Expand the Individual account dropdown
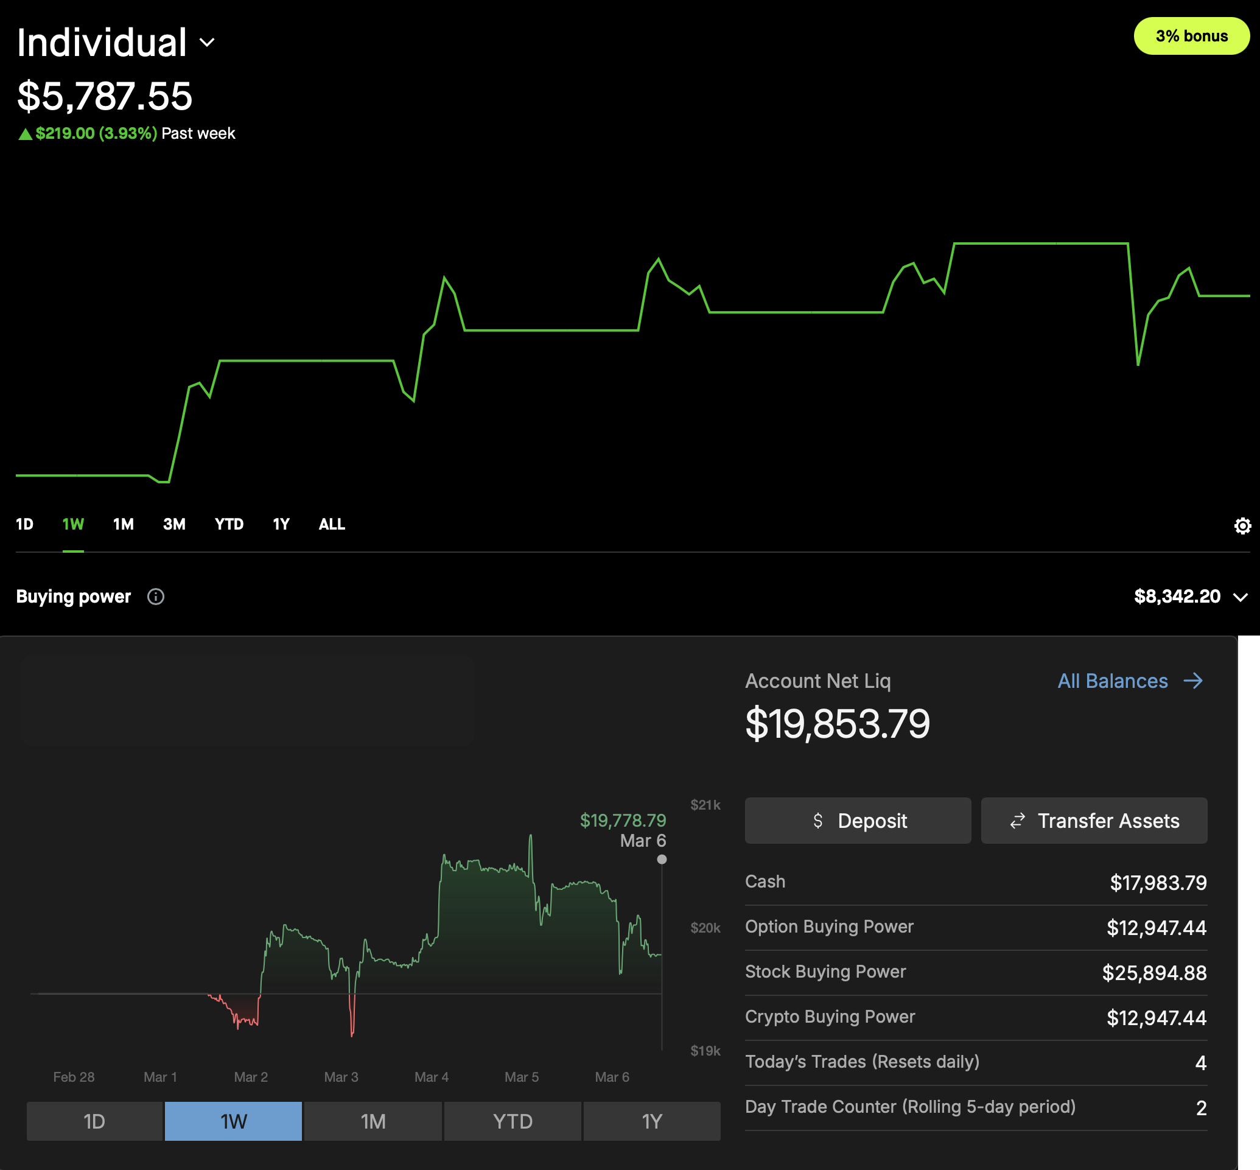 [207, 43]
